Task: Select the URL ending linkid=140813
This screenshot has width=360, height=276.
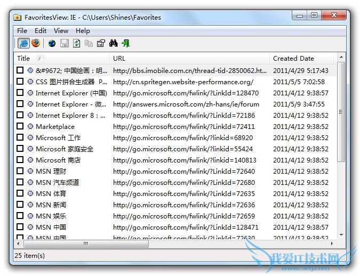Action: (x=185, y=160)
